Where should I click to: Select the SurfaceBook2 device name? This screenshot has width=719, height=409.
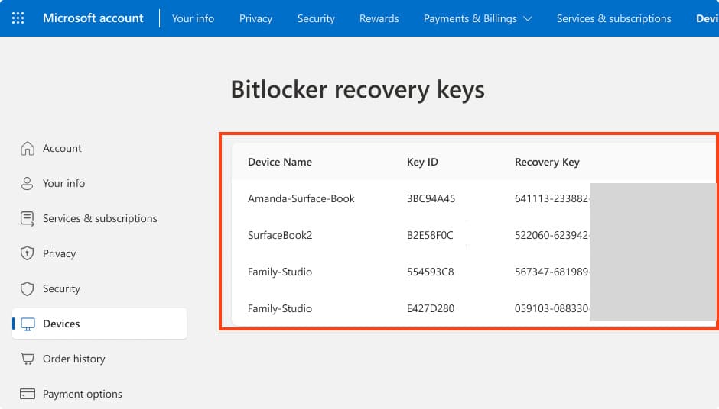coord(280,235)
